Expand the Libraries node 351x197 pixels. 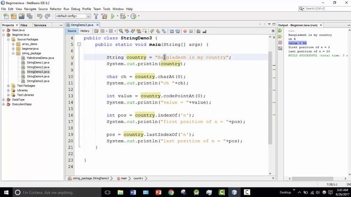point(8,90)
